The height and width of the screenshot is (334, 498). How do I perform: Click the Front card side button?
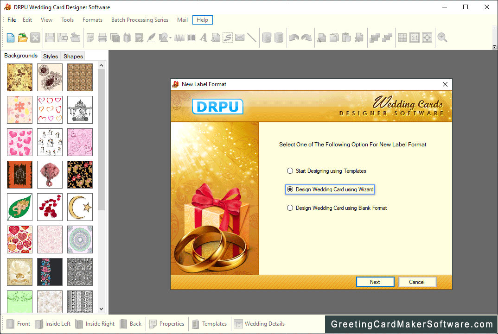(x=18, y=324)
